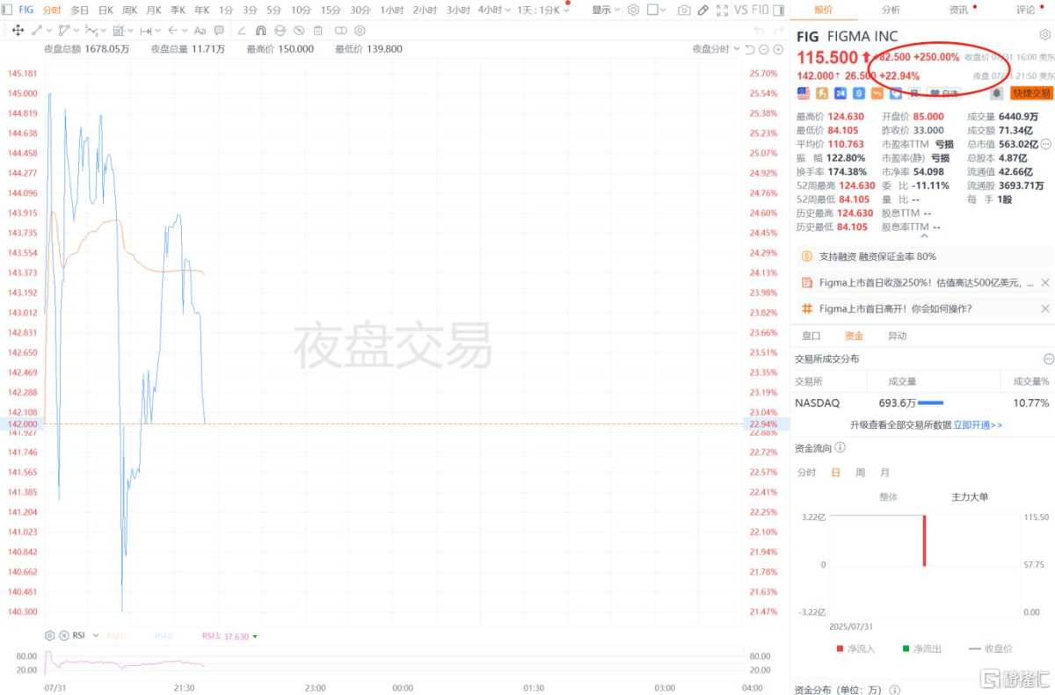Click the VS compare button
The width and height of the screenshot is (1055, 695).
pyautogui.click(x=741, y=10)
